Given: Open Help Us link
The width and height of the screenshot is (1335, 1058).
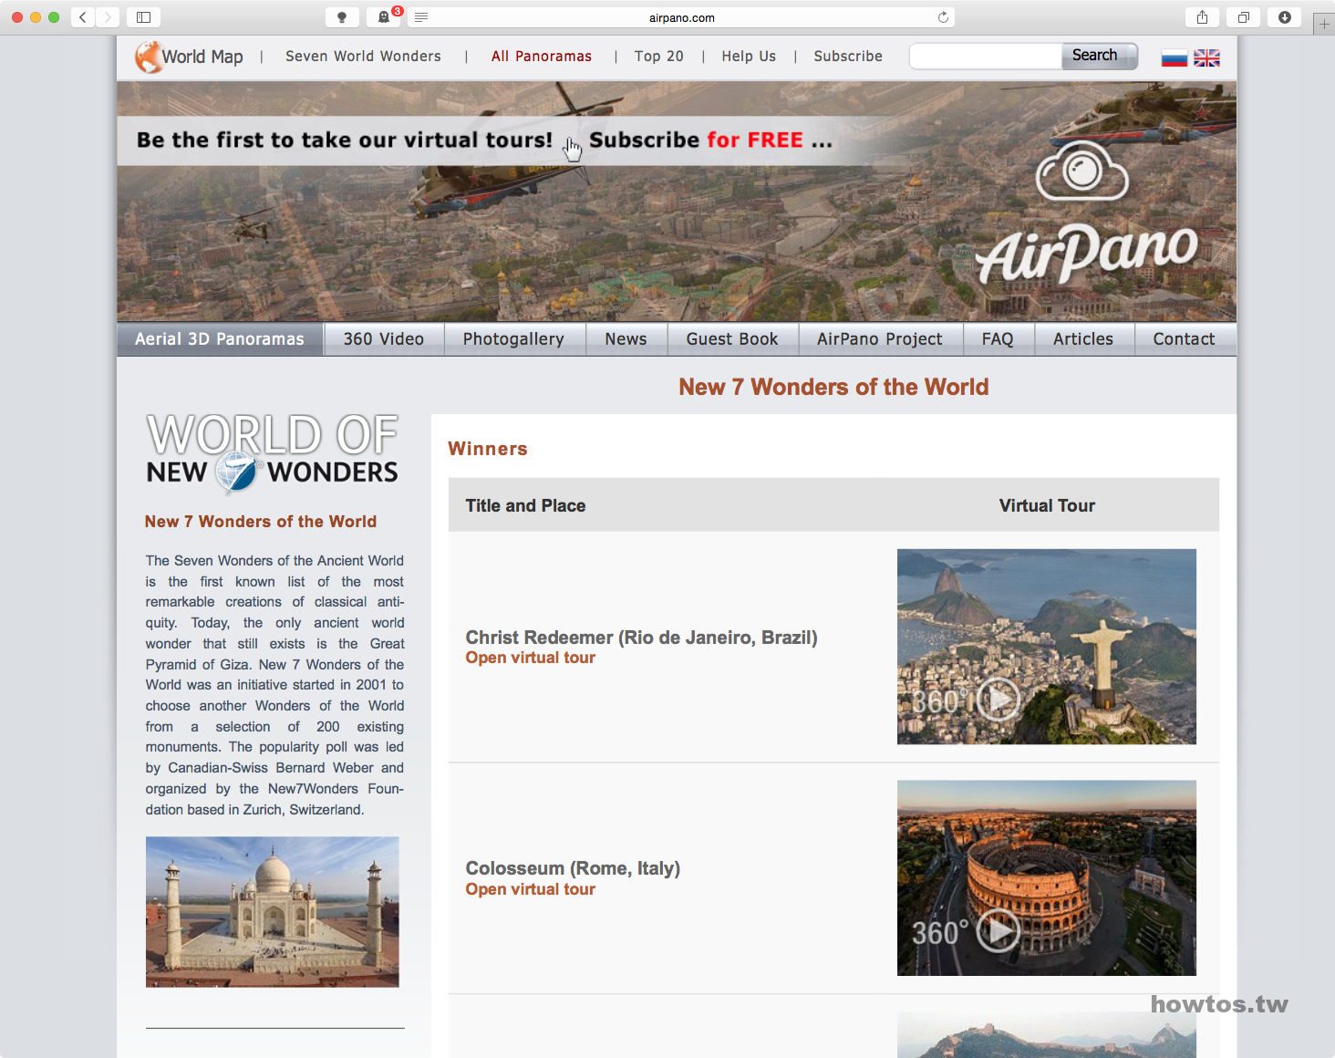Looking at the screenshot, I should click(749, 57).
